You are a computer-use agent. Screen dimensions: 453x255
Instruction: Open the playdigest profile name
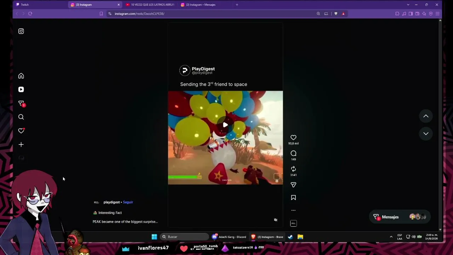point(111,202)
